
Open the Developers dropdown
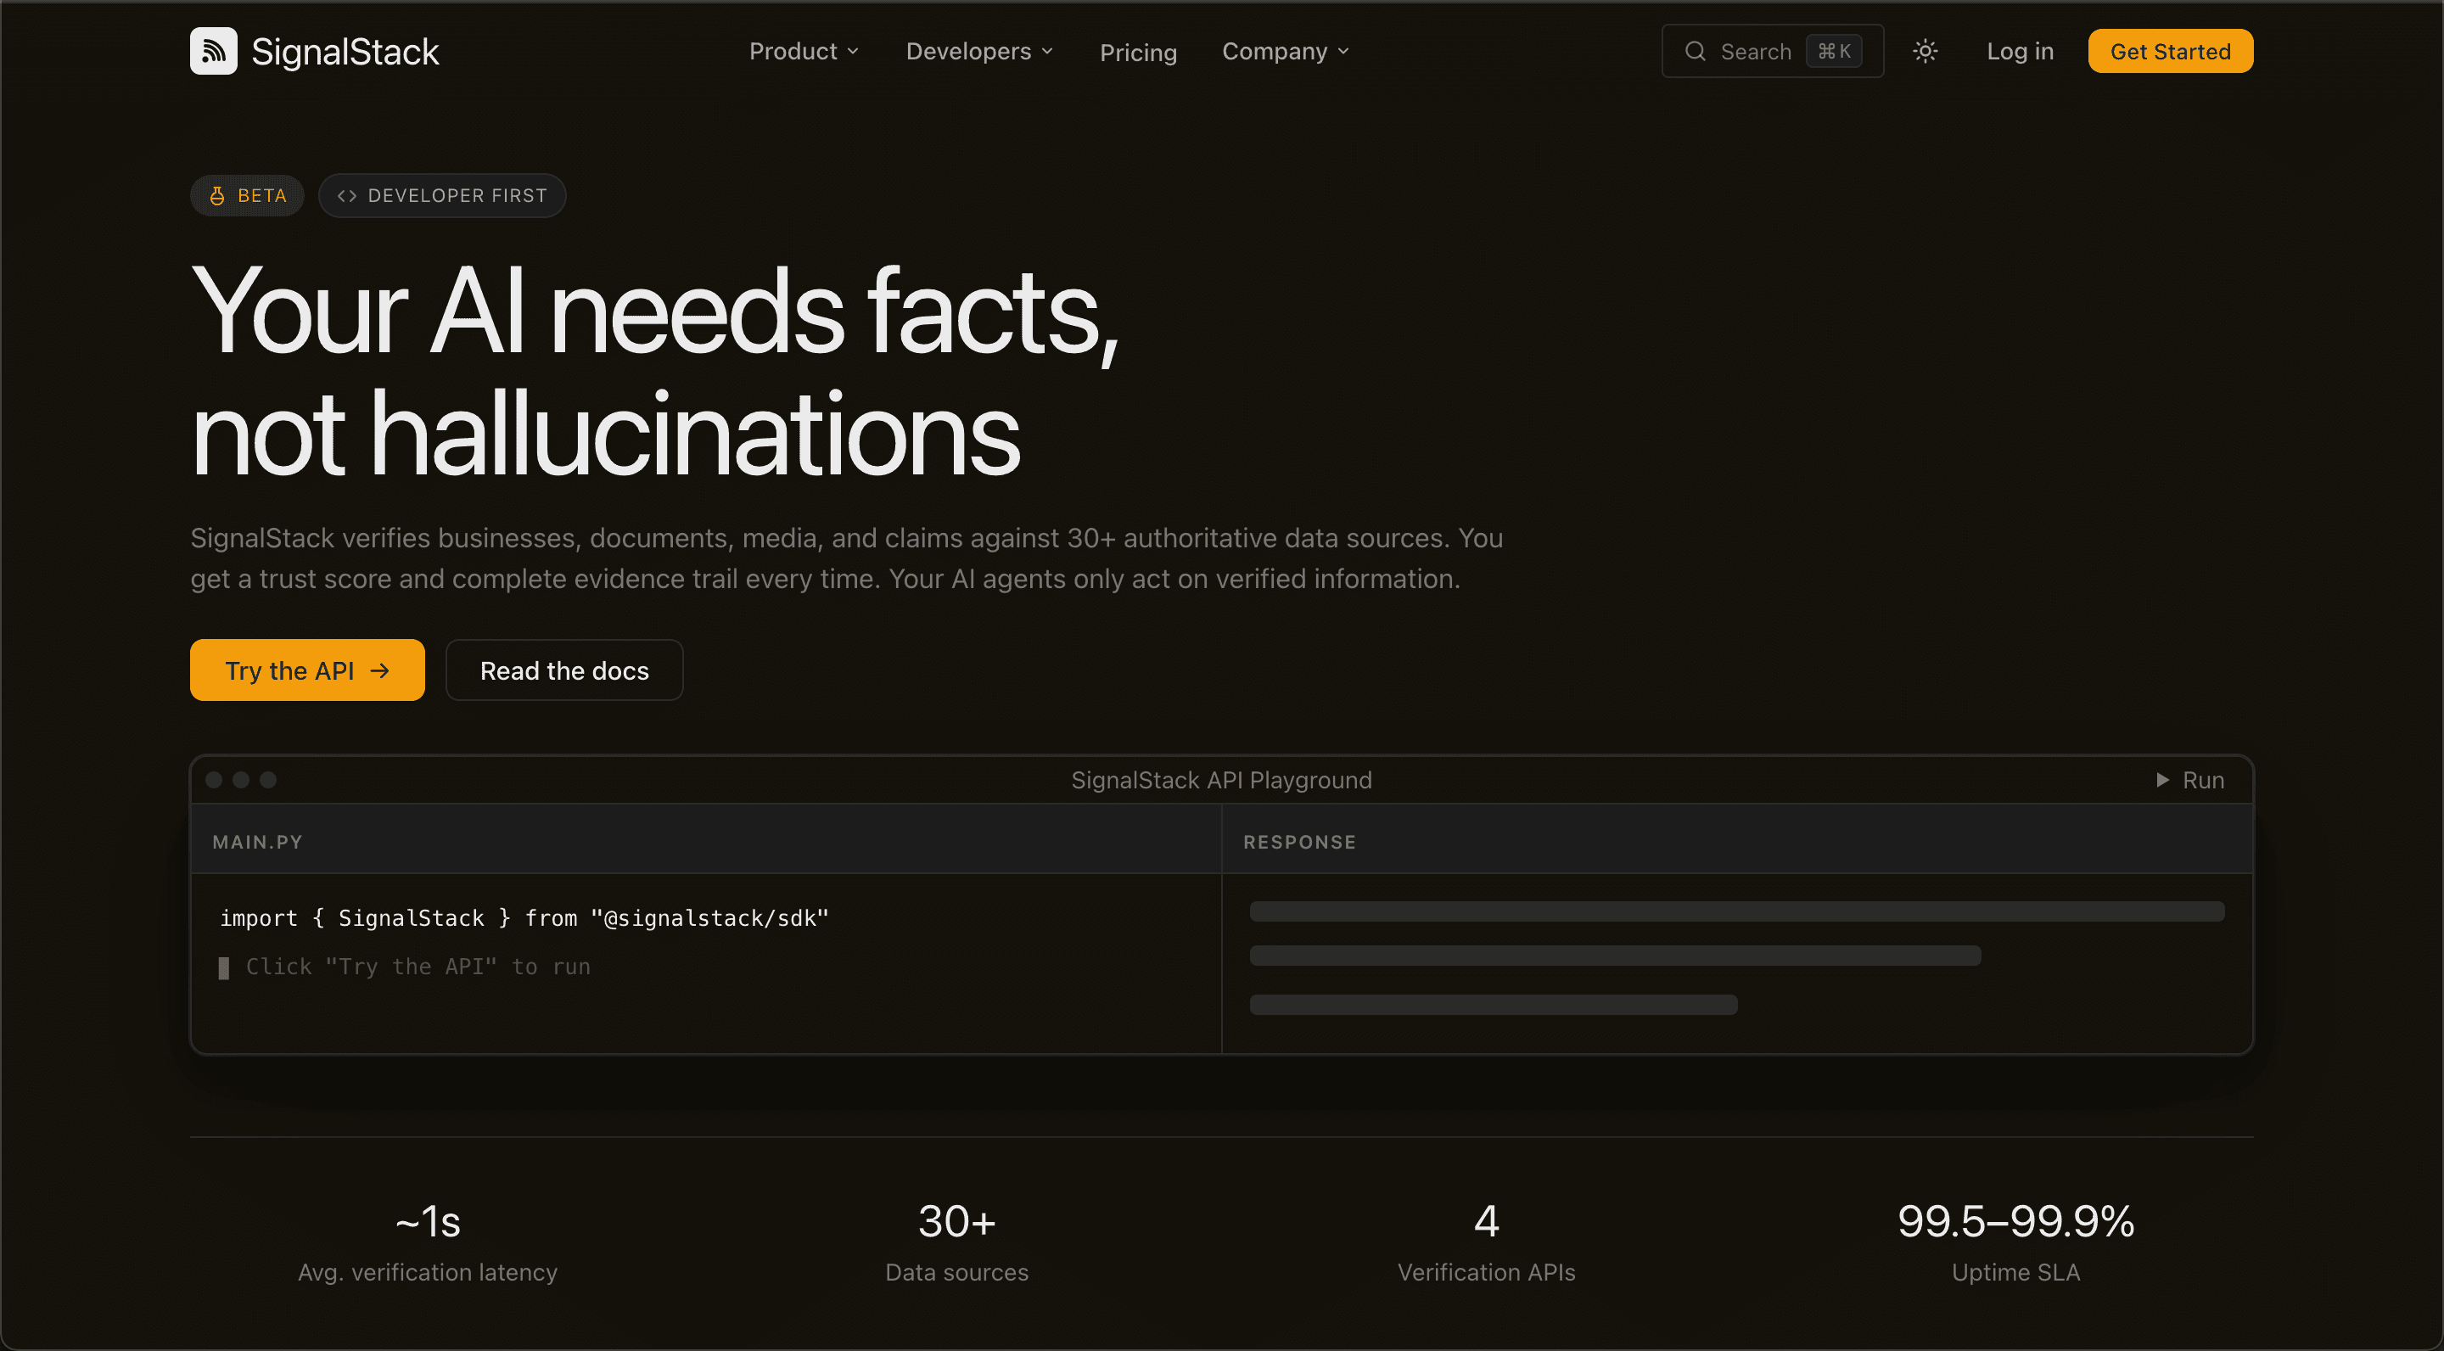click(x=979, y=51)
